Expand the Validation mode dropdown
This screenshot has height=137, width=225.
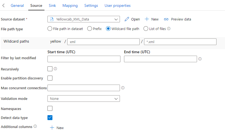pyautogui.click(x=83, y=99)
